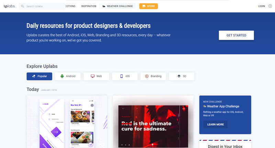Click Learn More on Weather App Challenge
The width and height of the screenshot is (275, 148).
click(x=216, y=125)
